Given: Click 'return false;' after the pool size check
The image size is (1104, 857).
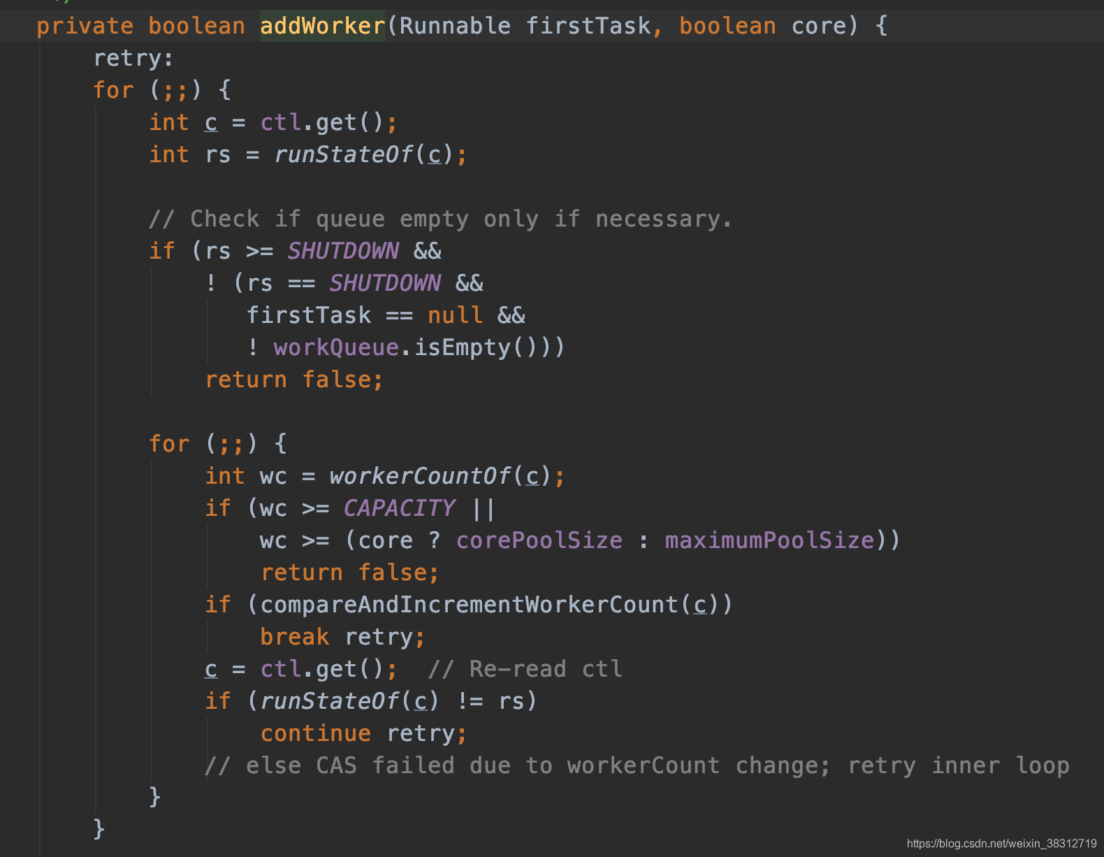Looking at the screenshot, I should click(x=350, y=572).
